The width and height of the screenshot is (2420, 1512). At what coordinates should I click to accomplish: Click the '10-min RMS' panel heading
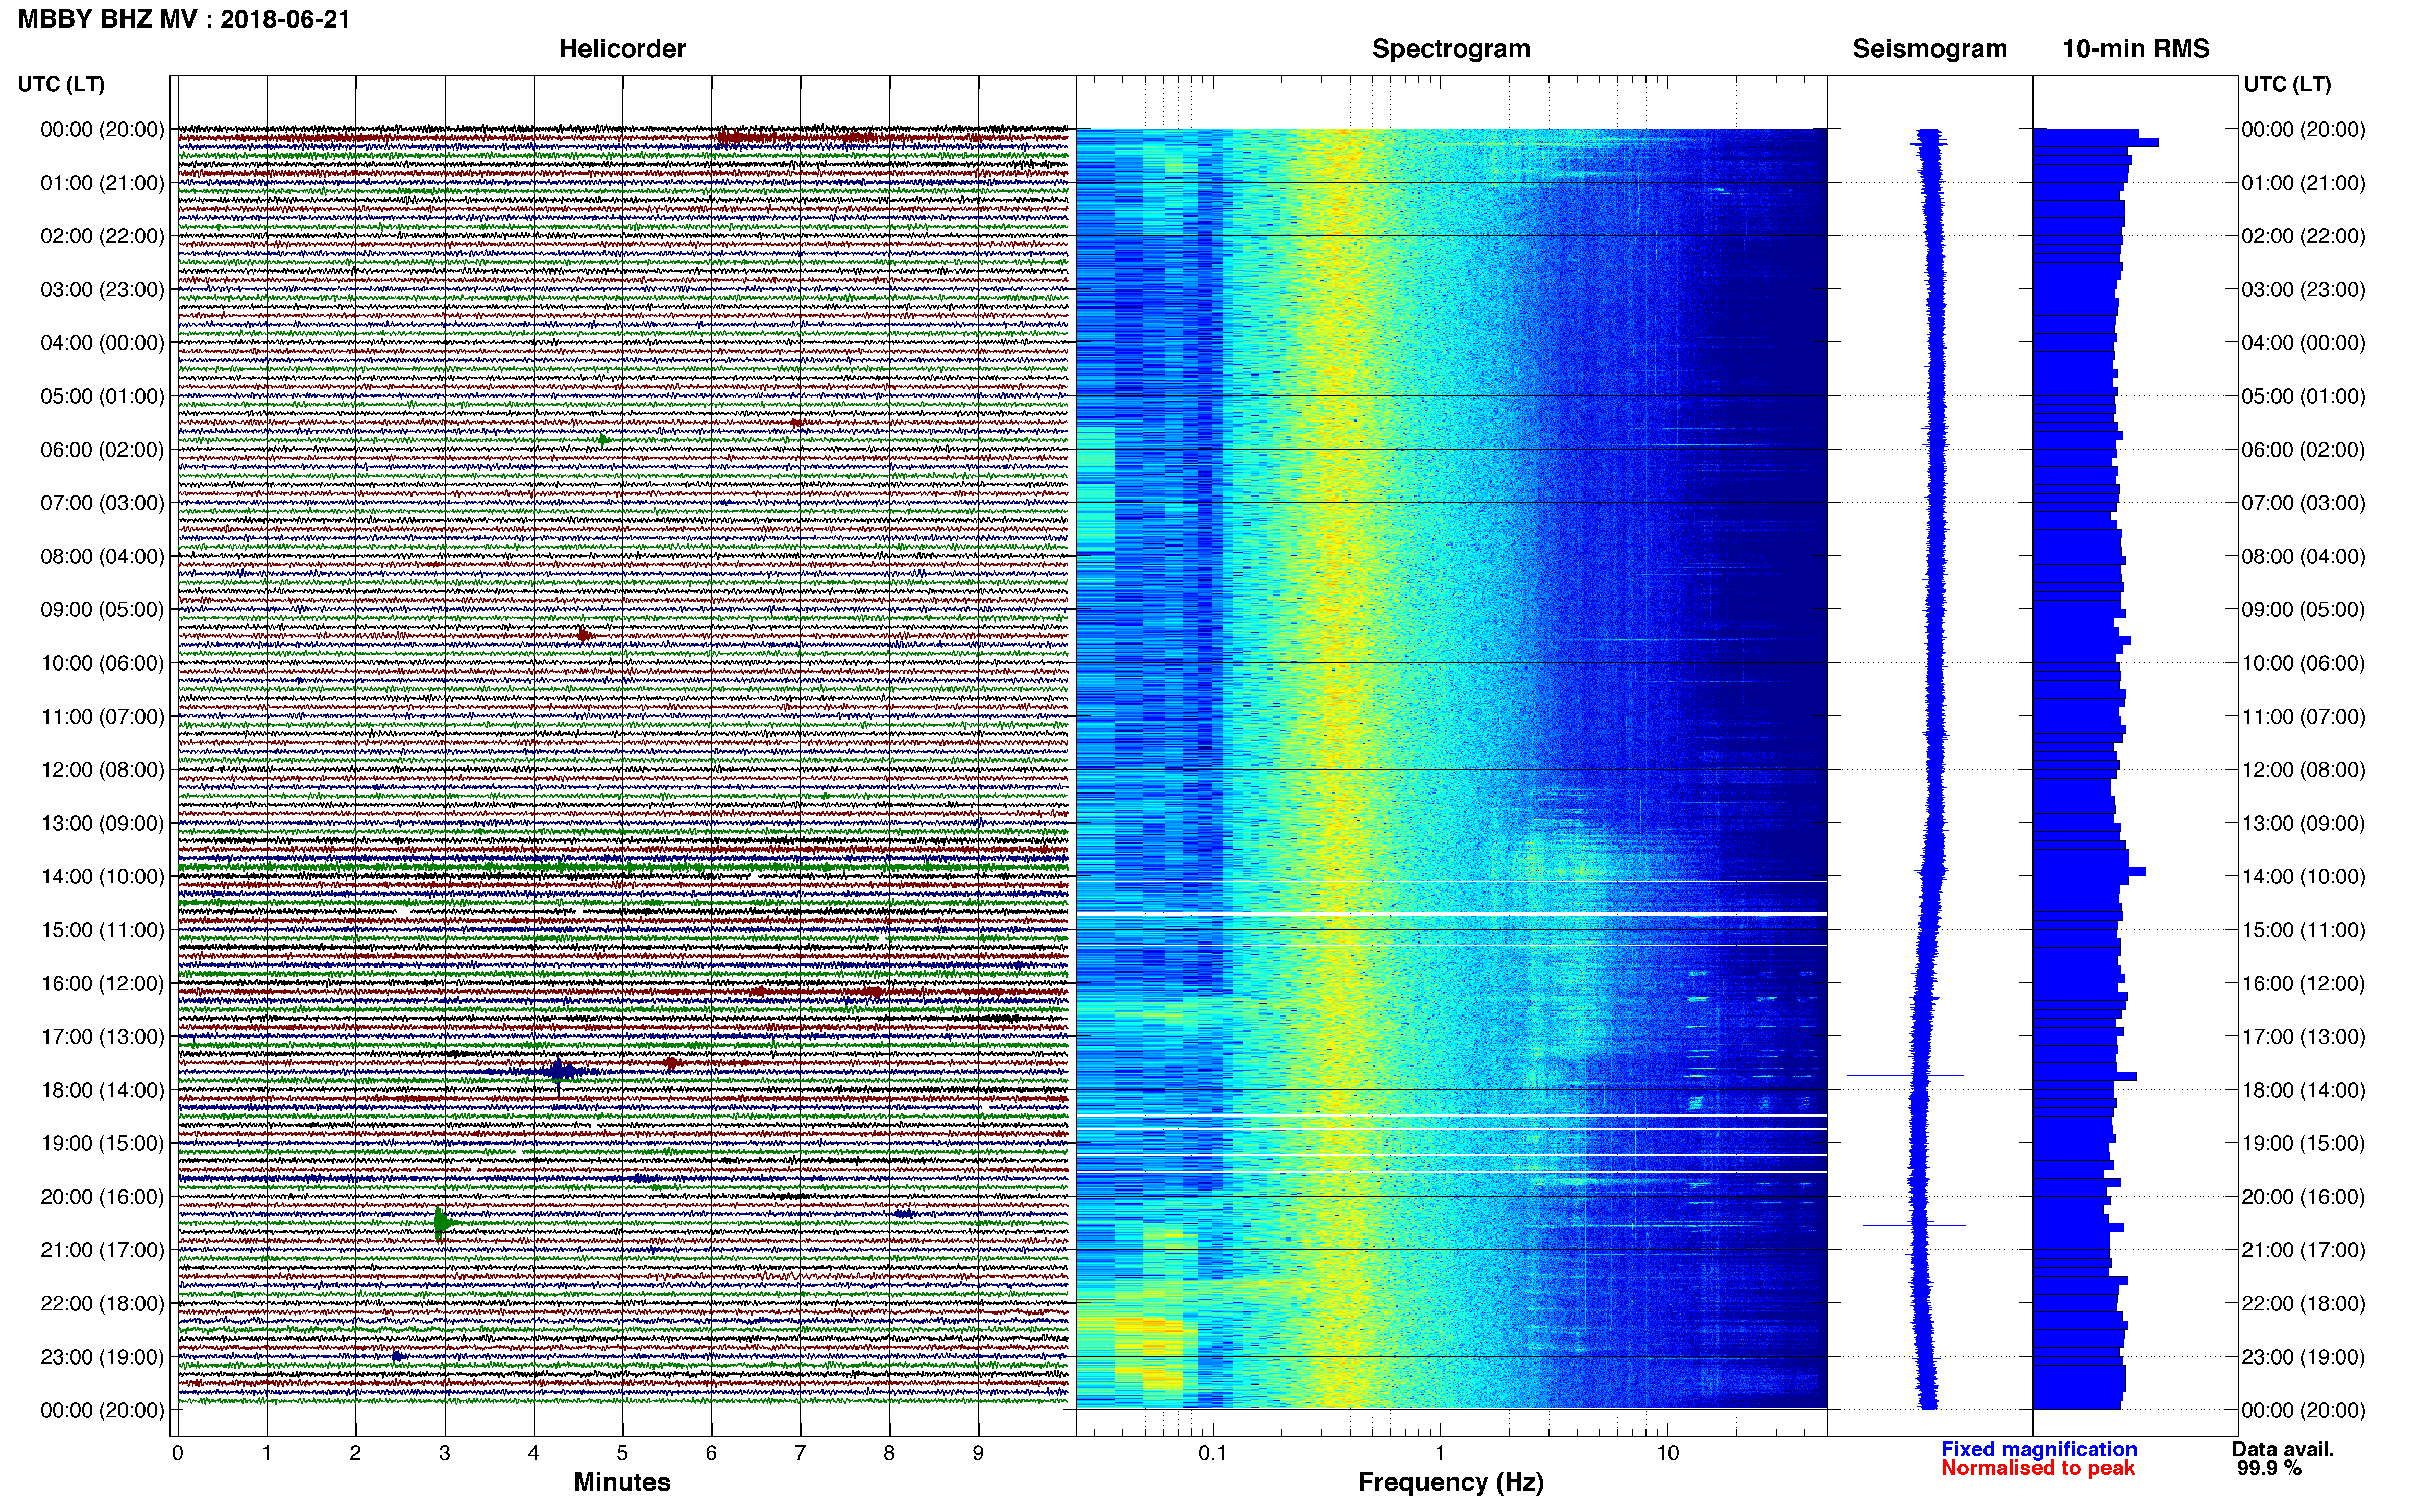(2136, 49)
